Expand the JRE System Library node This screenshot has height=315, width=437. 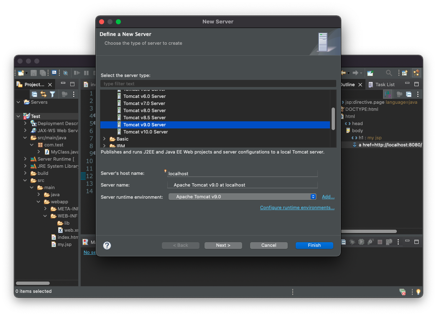click(x=25, y=166)
